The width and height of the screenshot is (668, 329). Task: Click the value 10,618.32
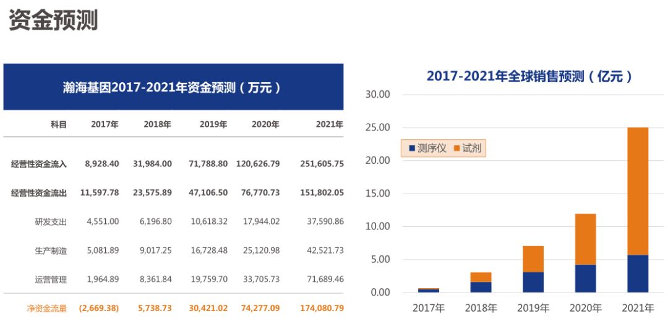(209, 222)
